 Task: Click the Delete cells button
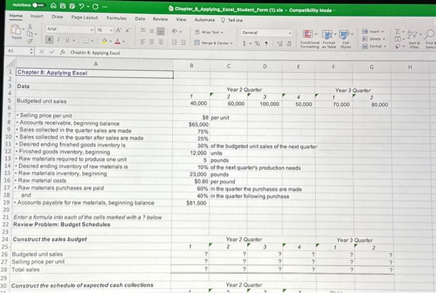click(374, 39)
